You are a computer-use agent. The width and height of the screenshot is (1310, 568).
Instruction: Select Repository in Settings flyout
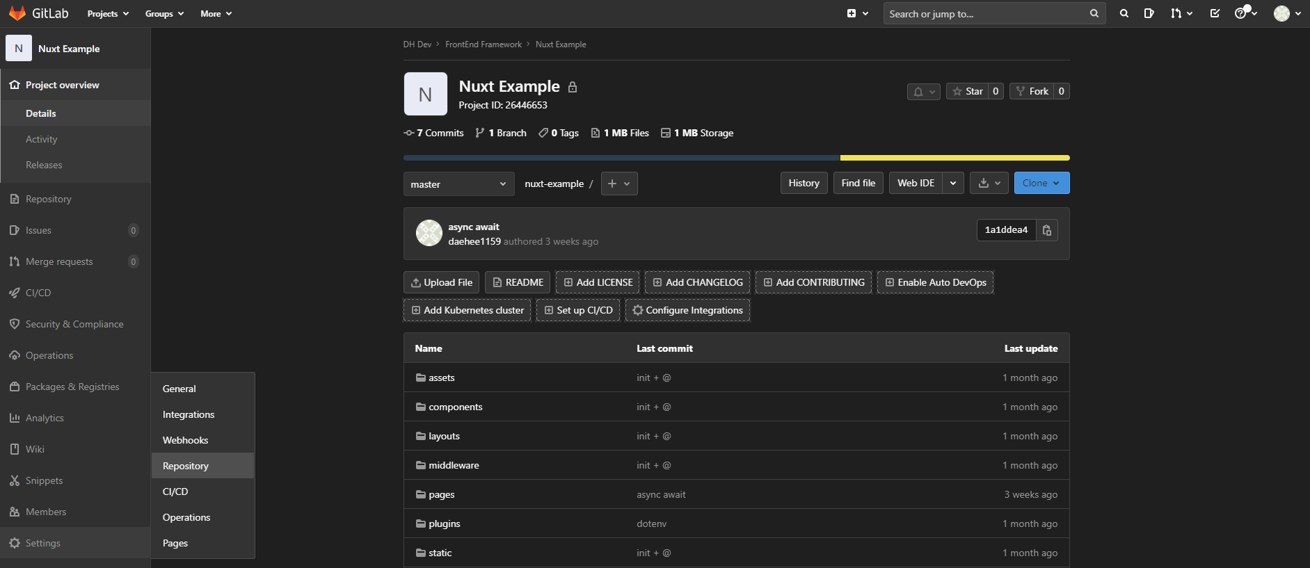pyautogui.click(x=202, y=466)
